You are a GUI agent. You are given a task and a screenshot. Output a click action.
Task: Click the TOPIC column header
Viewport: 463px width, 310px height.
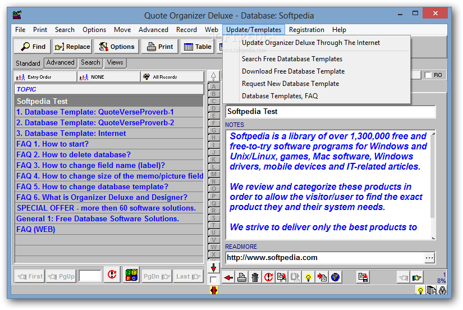pyautogui.click(x=109, y=89)
